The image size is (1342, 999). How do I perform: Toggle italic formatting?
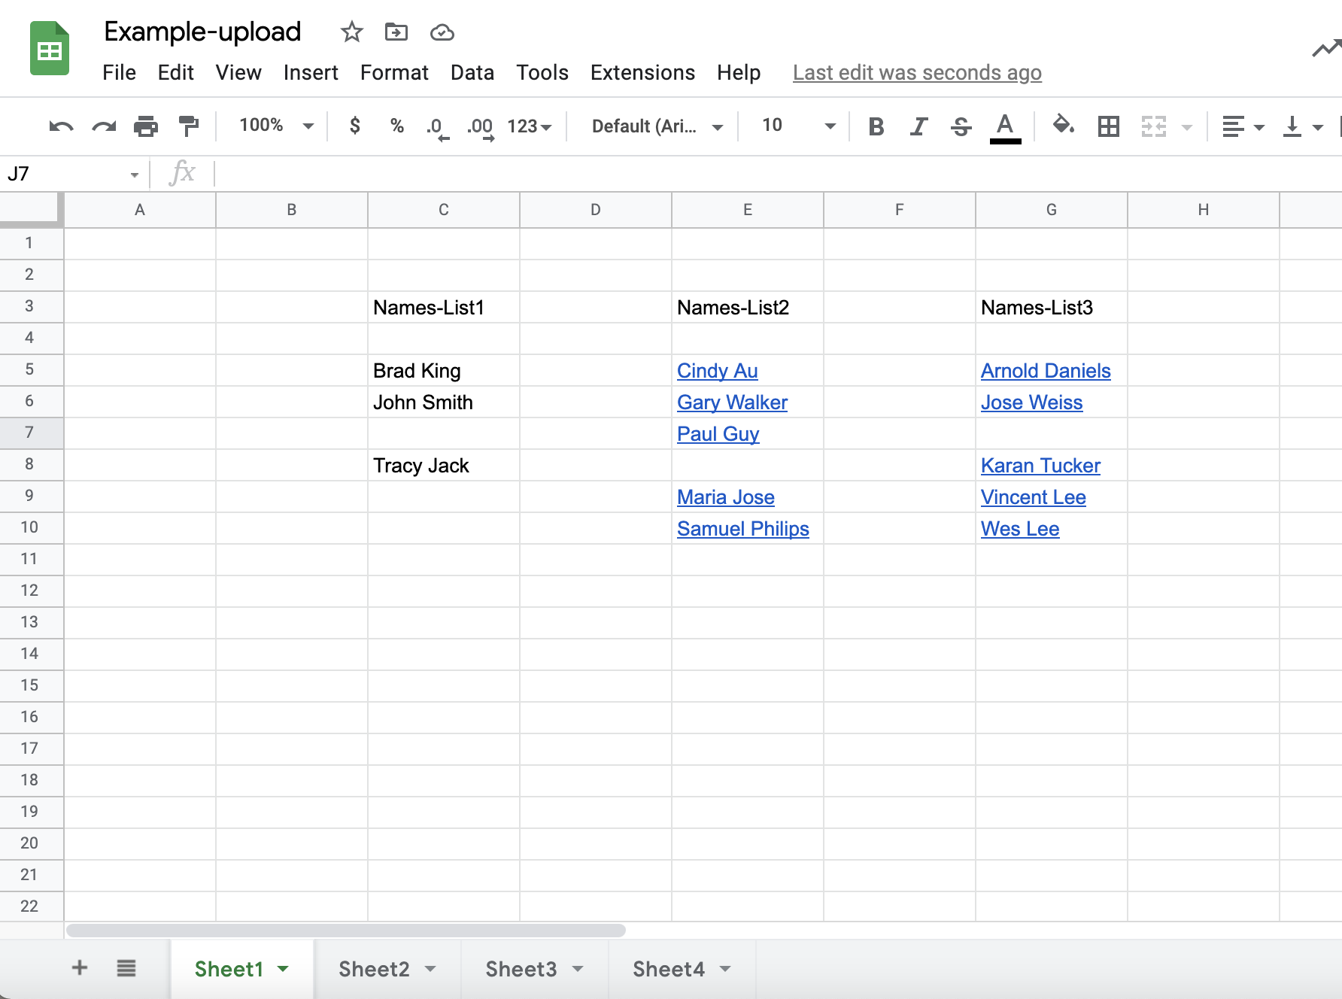(x=918, y=126)
